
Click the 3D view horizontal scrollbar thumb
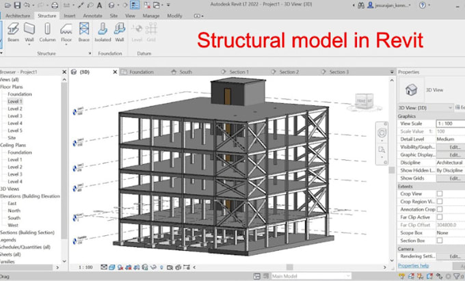tap(290, 267)
